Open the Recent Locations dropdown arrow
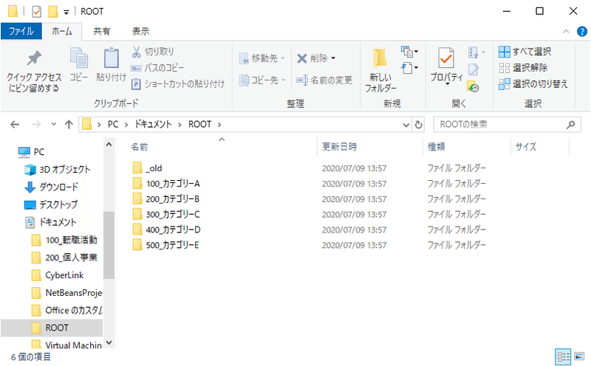This screenshot has width=591, height=366. [x=53, y=124]
